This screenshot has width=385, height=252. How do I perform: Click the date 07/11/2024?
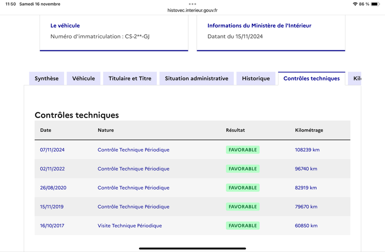pyautogui.click(x=52, y=150)
